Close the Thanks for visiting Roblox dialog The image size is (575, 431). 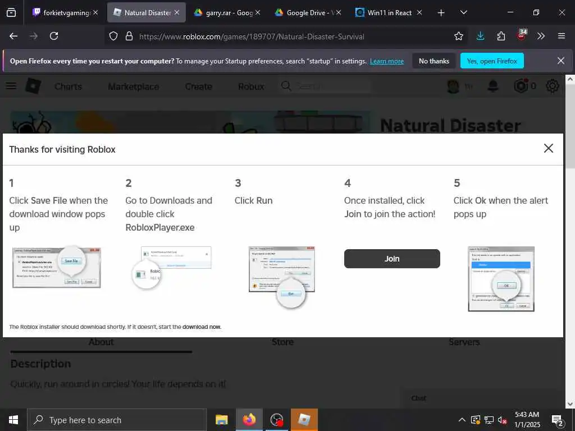coord(548,148)
